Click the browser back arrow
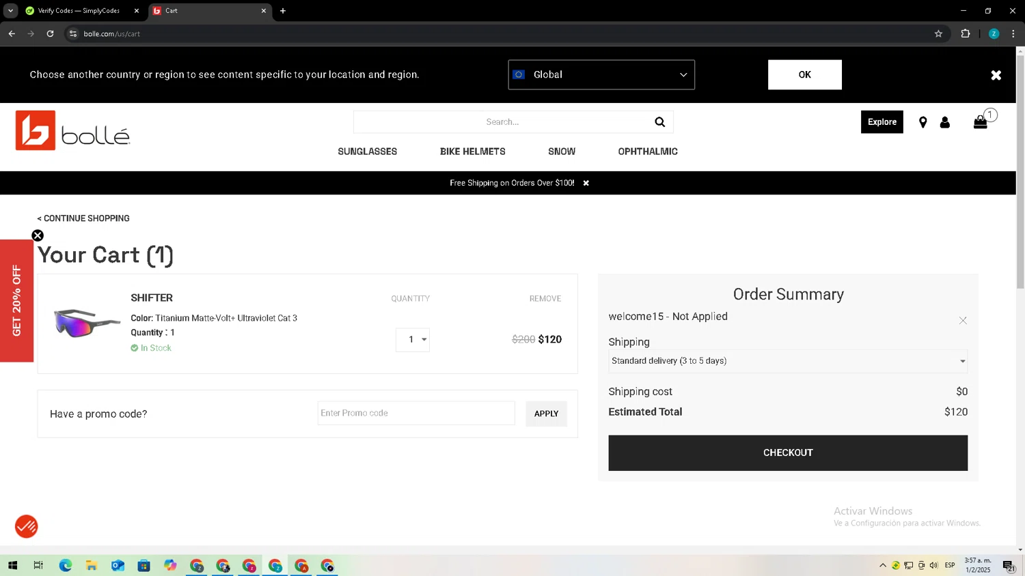The image size is (1025, 576). tap(12, 33)
